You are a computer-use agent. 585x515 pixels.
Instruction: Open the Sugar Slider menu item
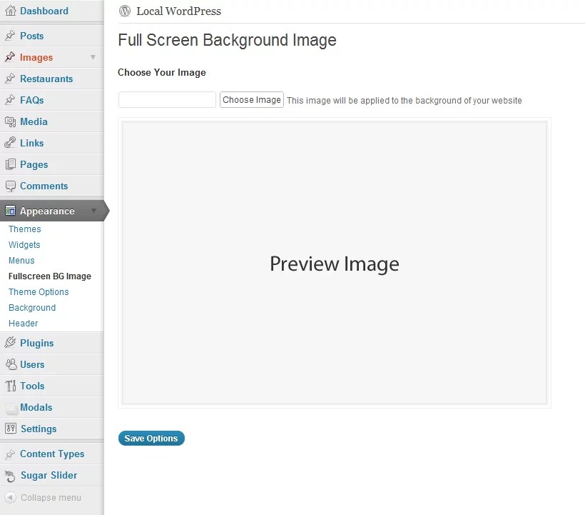coord(50,475)
